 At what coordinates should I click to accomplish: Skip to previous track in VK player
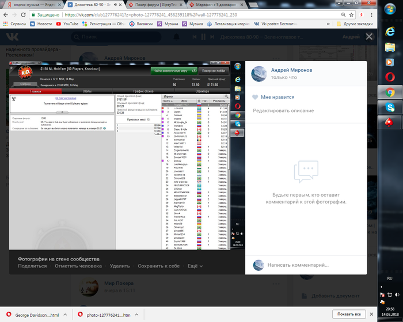click(195, 37)
